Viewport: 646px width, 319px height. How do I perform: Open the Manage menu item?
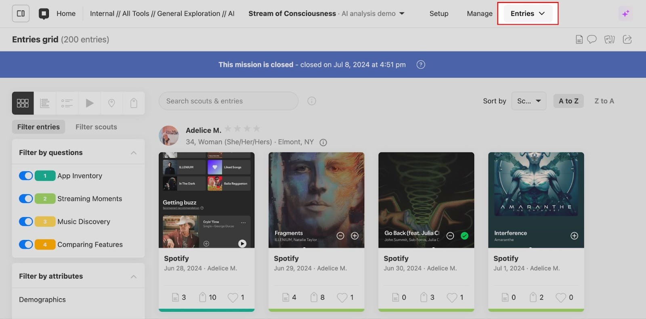pos(479,14)
